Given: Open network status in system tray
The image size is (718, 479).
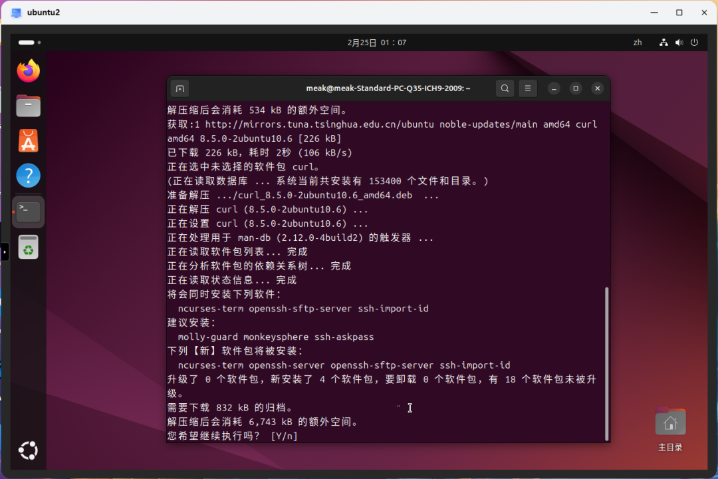Looking at the screenshot, I should (x=663, y=43).
